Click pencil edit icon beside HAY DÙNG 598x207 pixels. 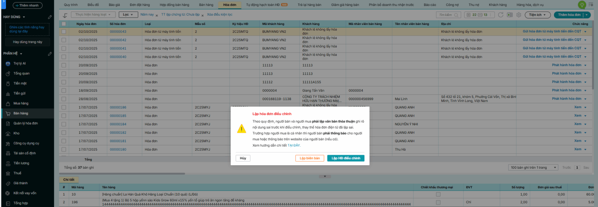click(50, 17)
